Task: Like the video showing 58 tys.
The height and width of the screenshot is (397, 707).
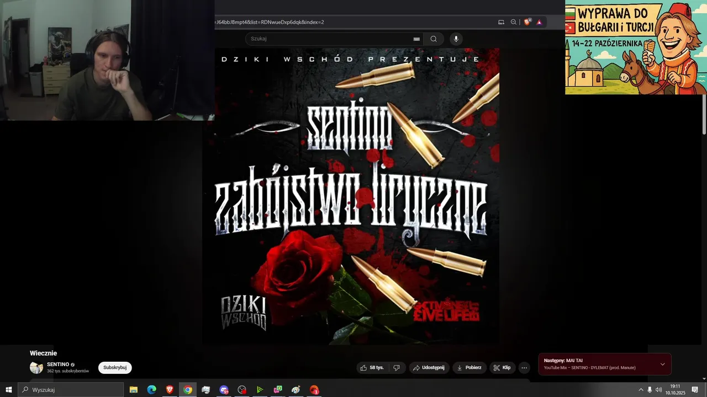Action: tap(372, 368)
